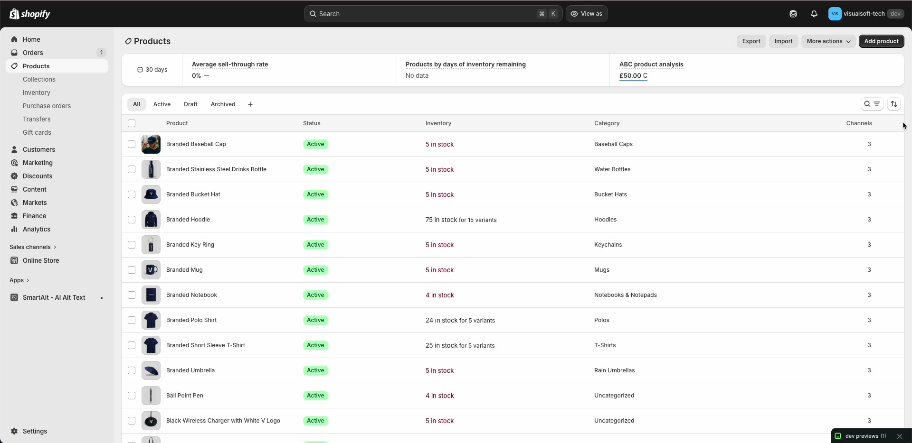
Task: Add a new product list view tab
Action: (250, 104)
